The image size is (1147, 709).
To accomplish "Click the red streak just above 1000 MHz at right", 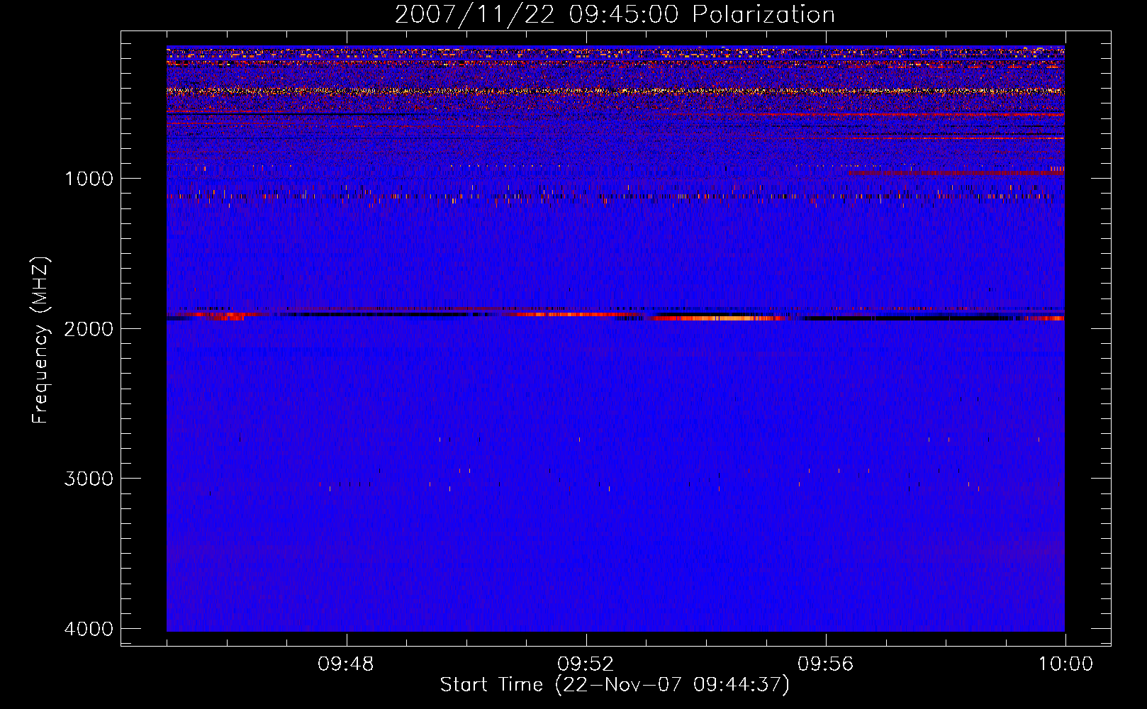I will (956, 173).
